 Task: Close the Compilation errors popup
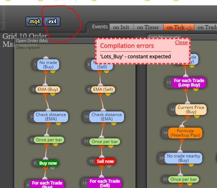(x=181, y=42)
